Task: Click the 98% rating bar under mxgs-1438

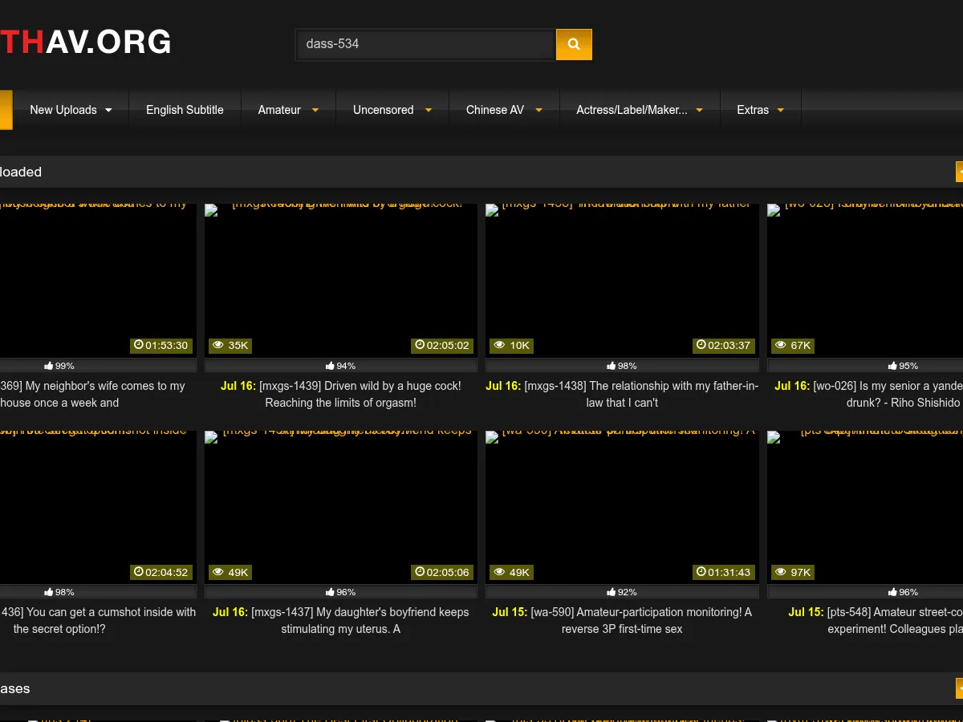Action: click(622, 366)
